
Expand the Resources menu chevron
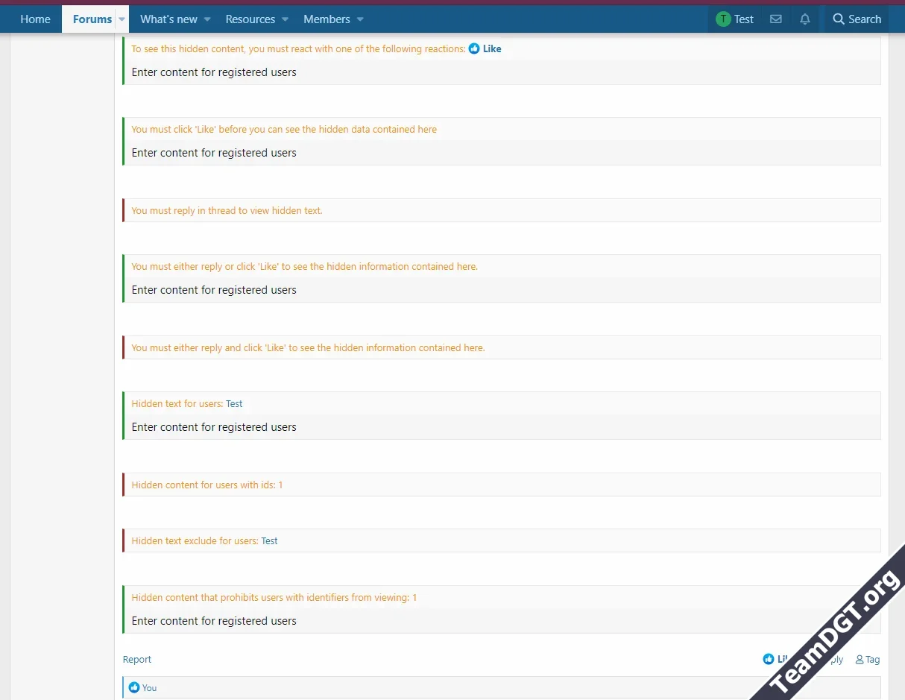coord(285,19)
